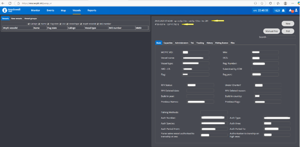Viewport: 300px width, 147px height.
Task: Click the UTC clock display
Action: coord(261,10)
